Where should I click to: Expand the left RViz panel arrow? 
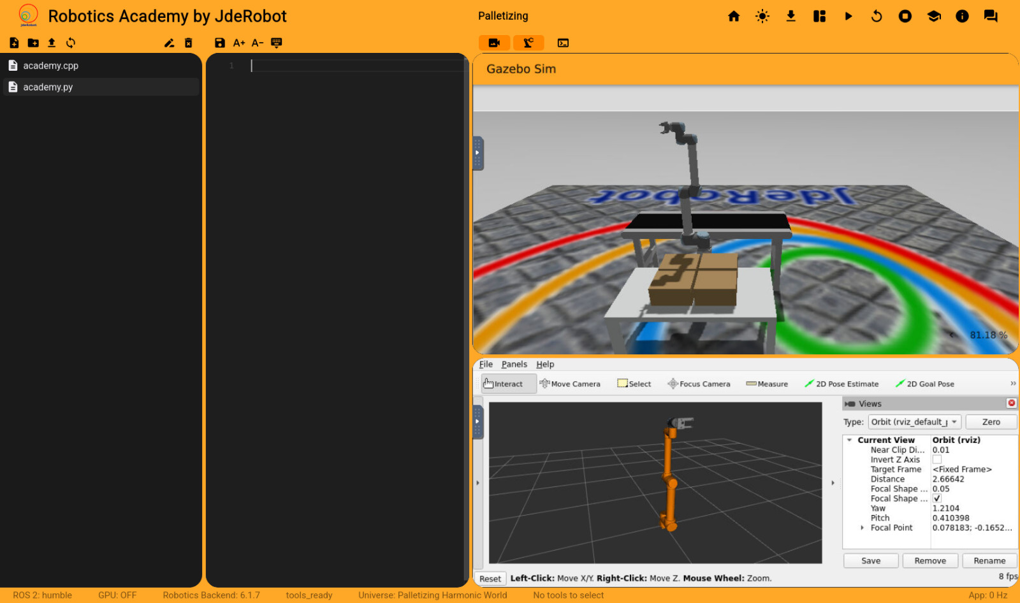(x=478, y=483)
